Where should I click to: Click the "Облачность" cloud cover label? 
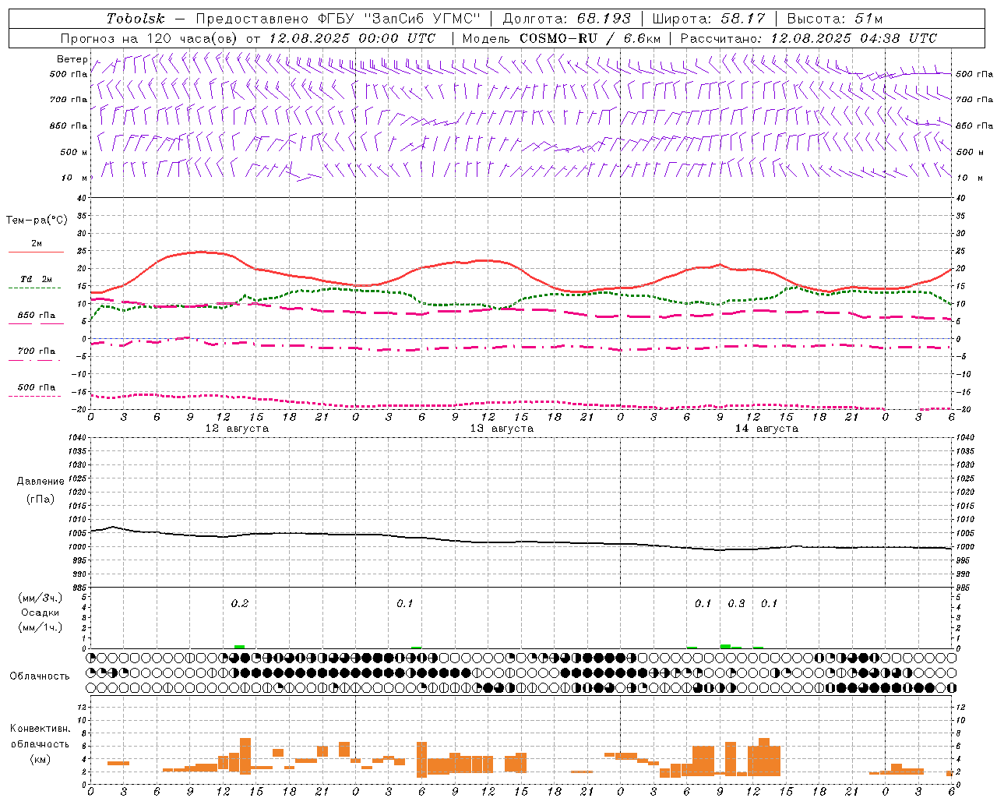(40, 676)
